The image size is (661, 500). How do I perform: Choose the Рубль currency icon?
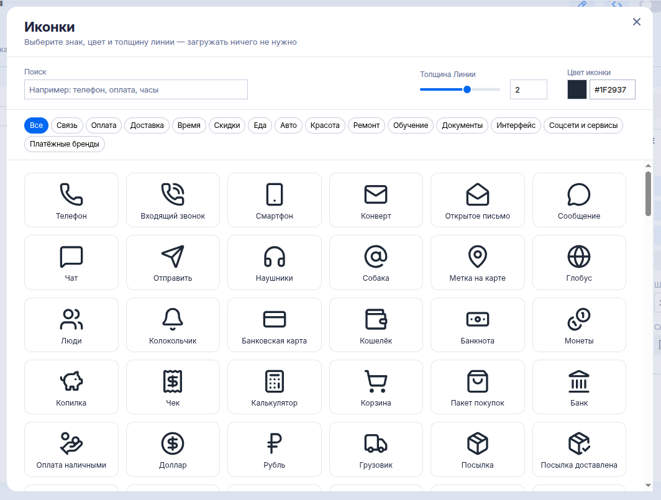tap(275, 450)
